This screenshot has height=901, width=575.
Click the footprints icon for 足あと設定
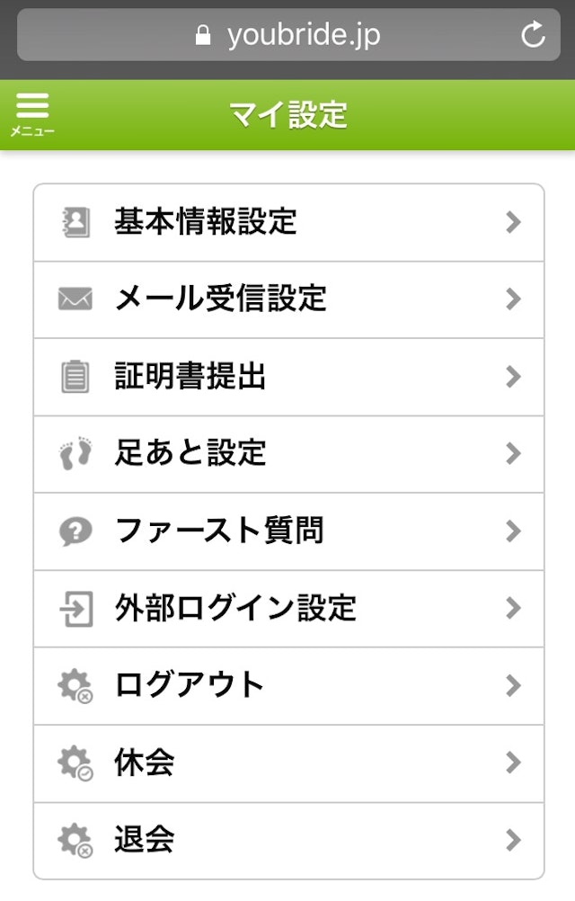76,454
